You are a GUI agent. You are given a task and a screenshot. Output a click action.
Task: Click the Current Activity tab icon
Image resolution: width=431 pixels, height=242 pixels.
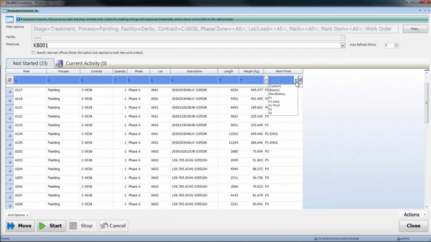[x=59, y=63]
